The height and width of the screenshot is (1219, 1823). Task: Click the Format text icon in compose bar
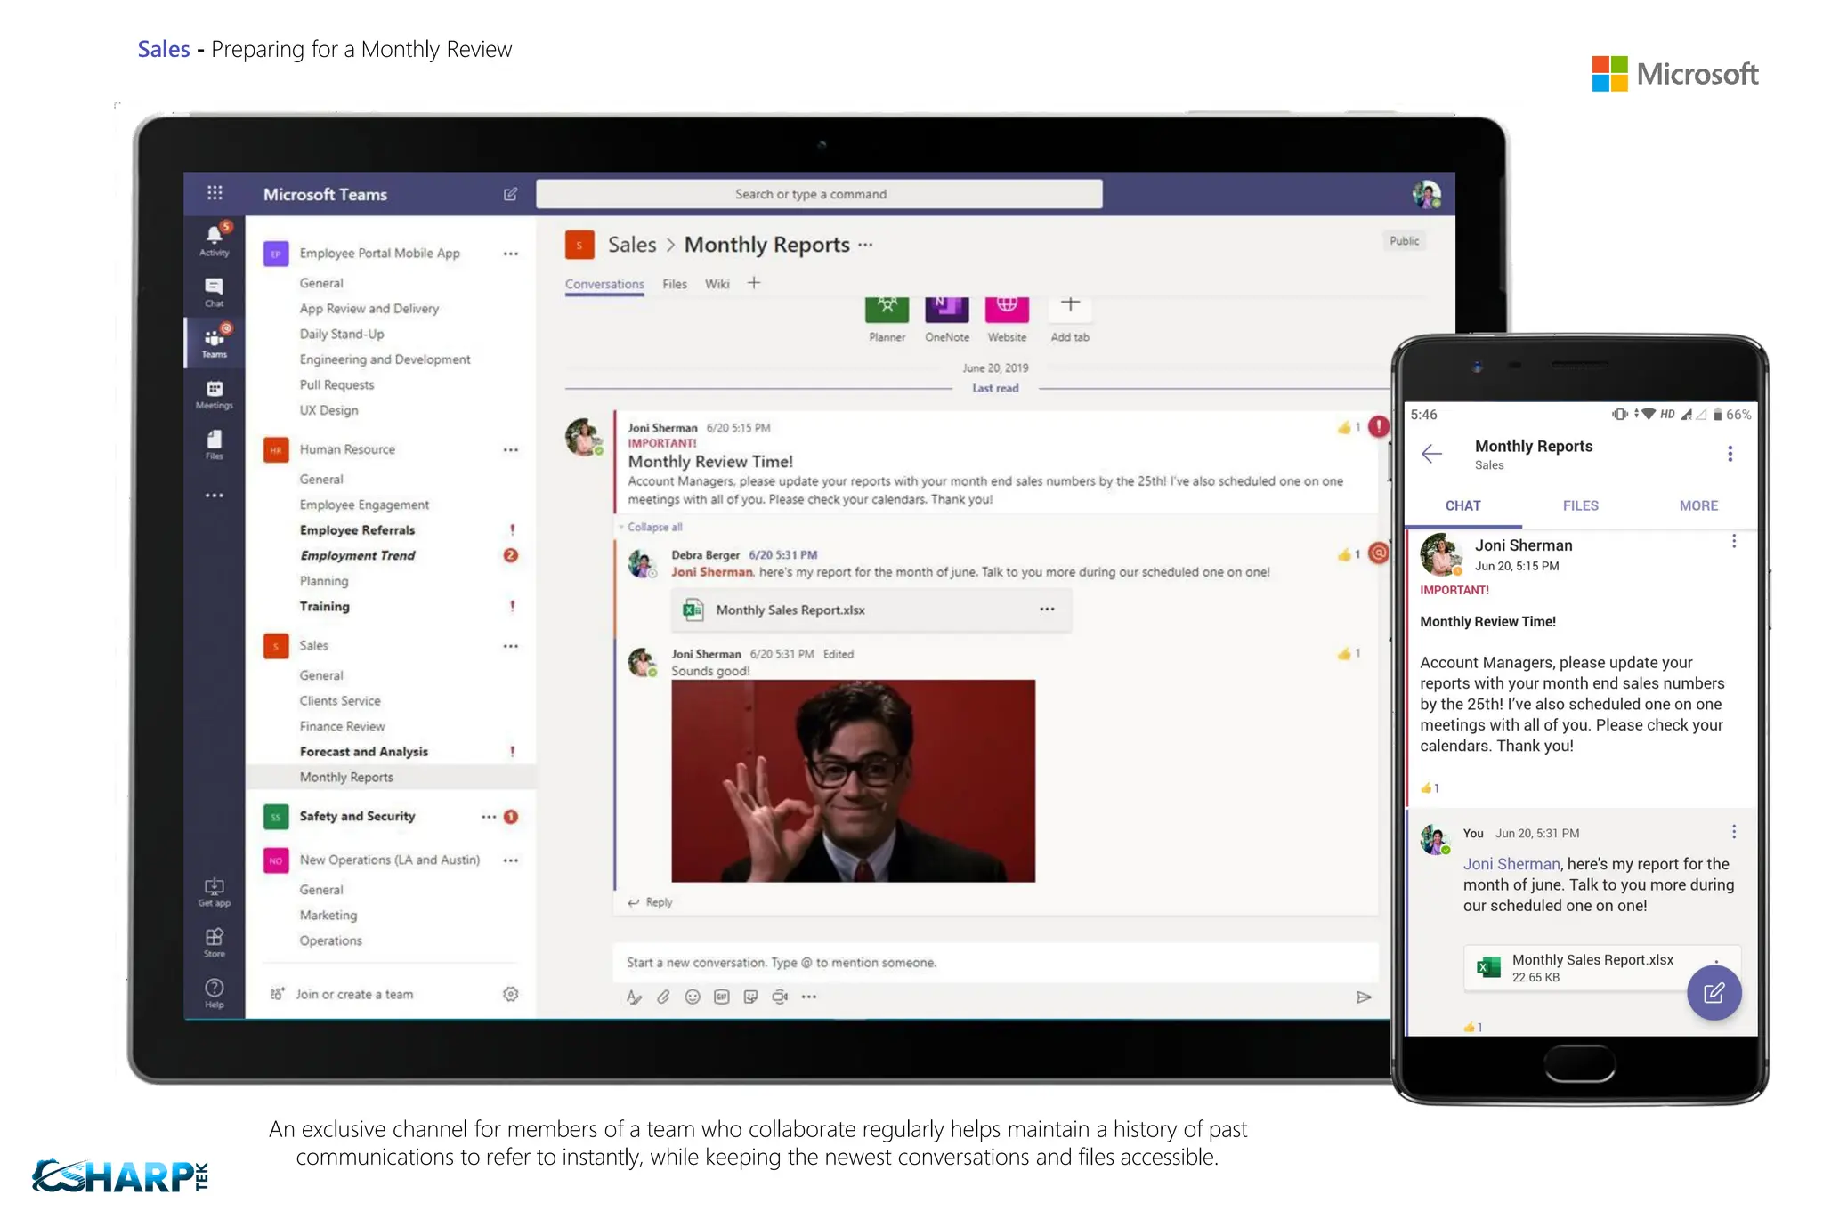coord(634,997)
